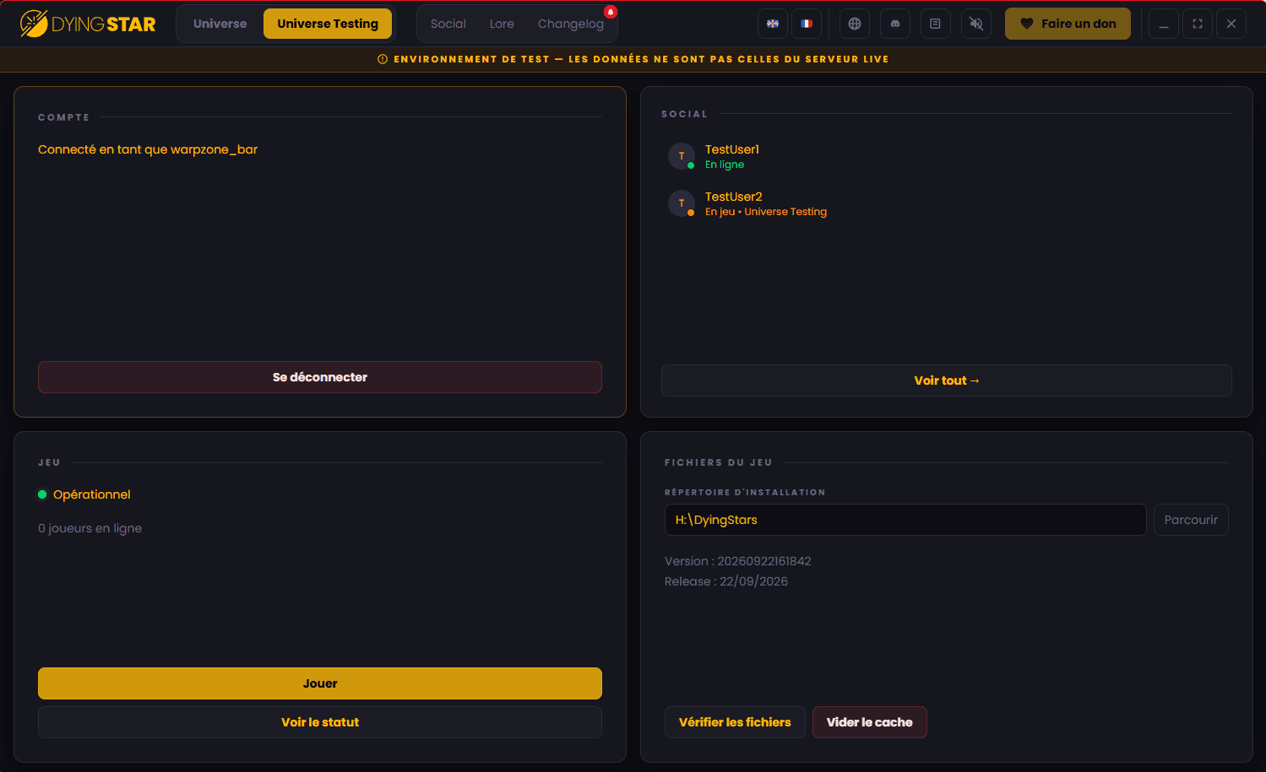Click TestUser2's avatar icon
Image resolution: width=1266 pixels, height=772 pixels.
(x=682, y=203)
